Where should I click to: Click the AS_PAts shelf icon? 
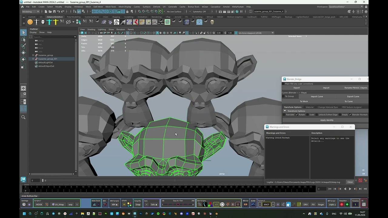161,22
